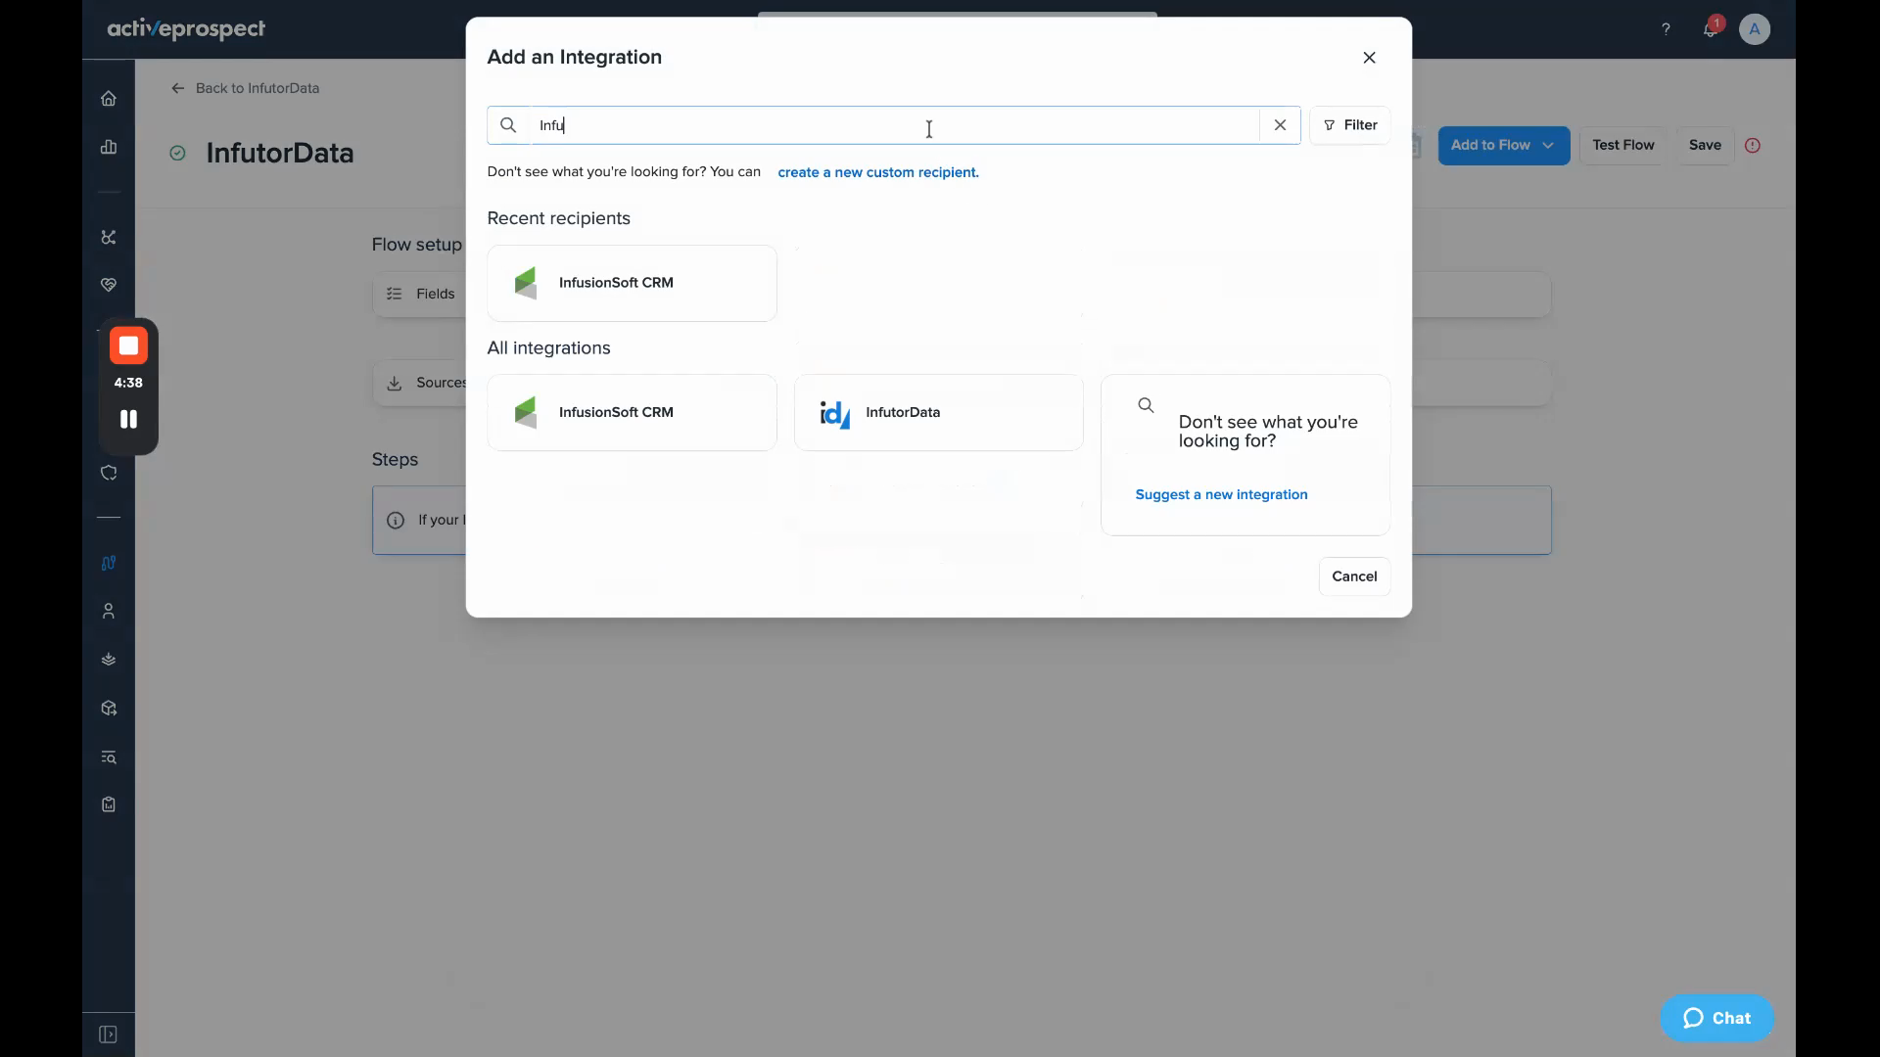
Task: Cancel the Add an Integration dialog
Action: click(1354, 576)
